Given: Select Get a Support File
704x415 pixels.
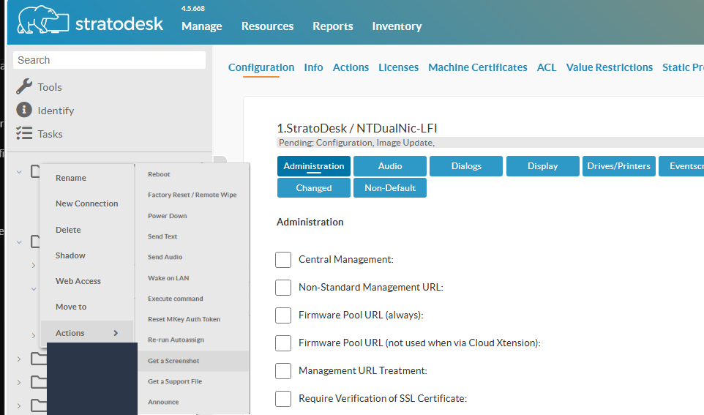Looking at the screenshot, I should click(x=175, y=382).
